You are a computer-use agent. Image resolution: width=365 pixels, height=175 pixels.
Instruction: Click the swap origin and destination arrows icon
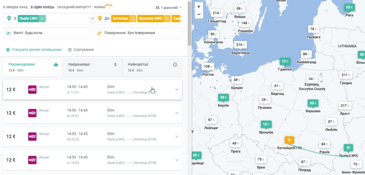pos(93,18)
